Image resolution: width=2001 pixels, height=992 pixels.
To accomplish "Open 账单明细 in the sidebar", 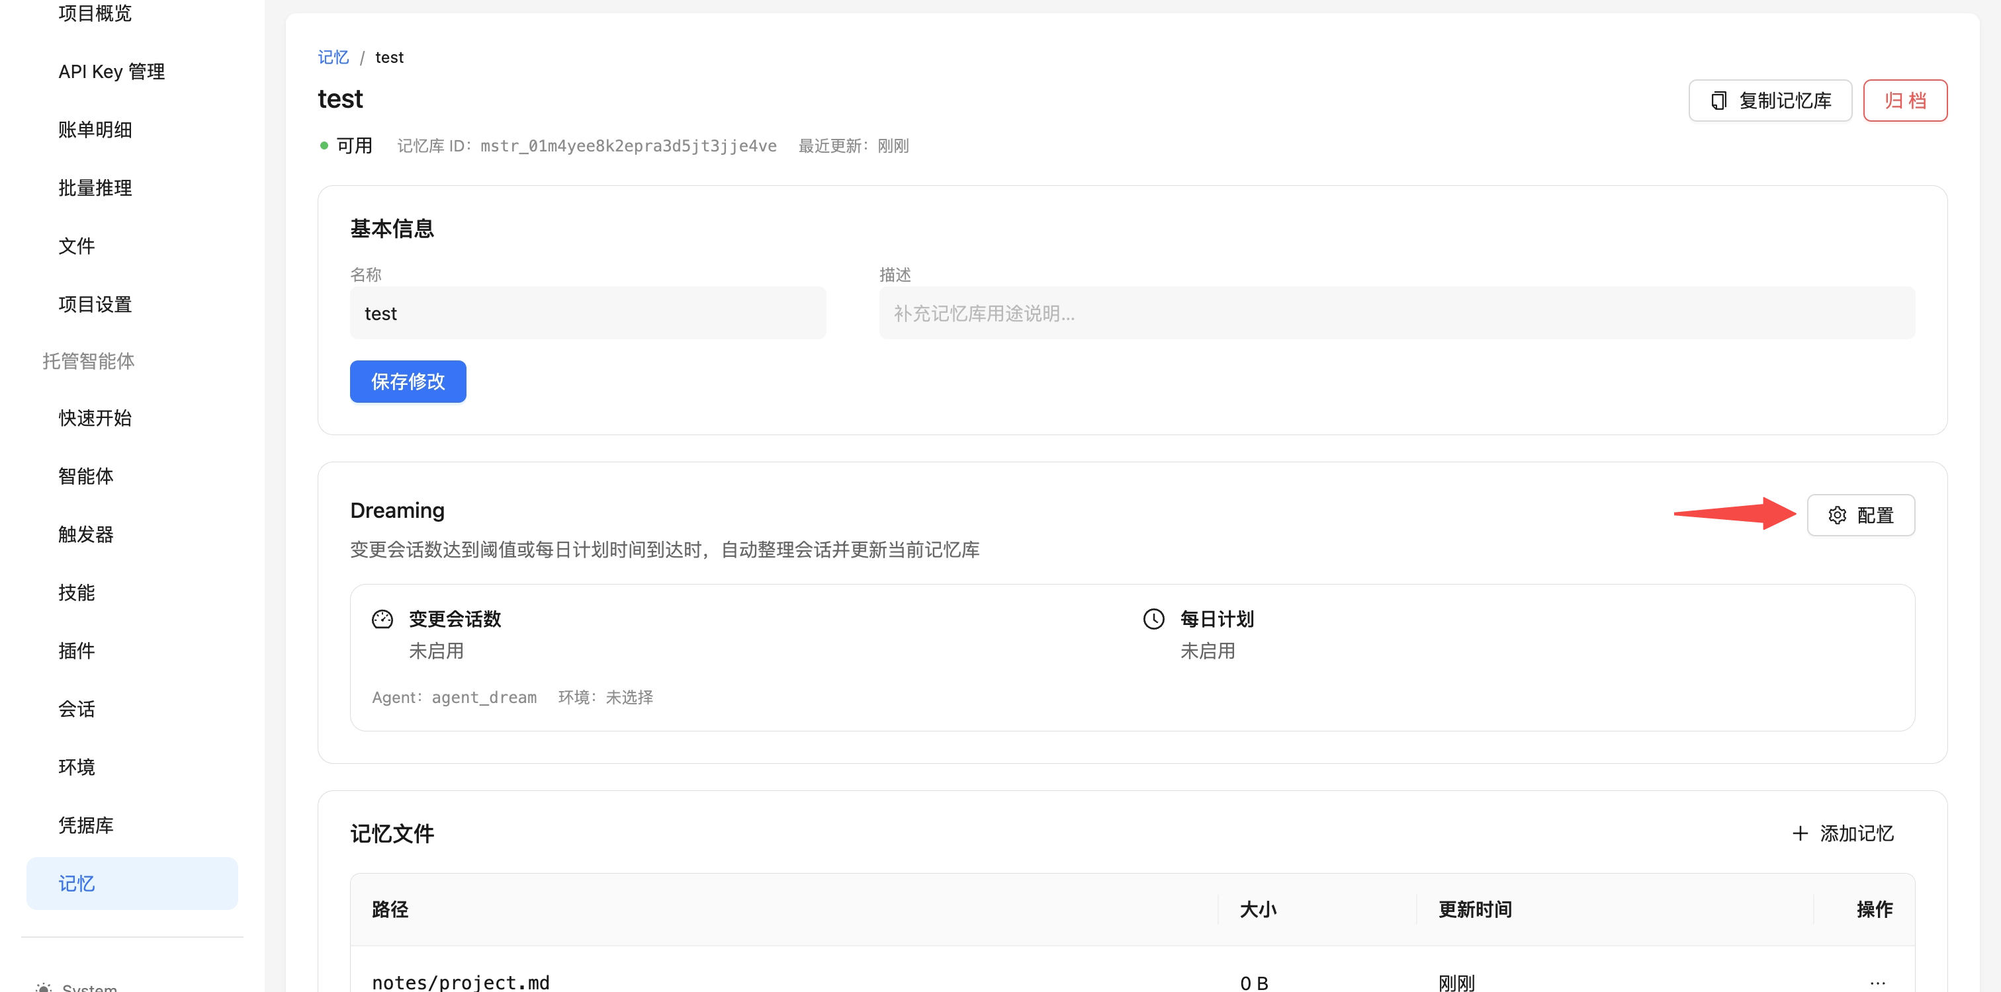I will 95,130.
